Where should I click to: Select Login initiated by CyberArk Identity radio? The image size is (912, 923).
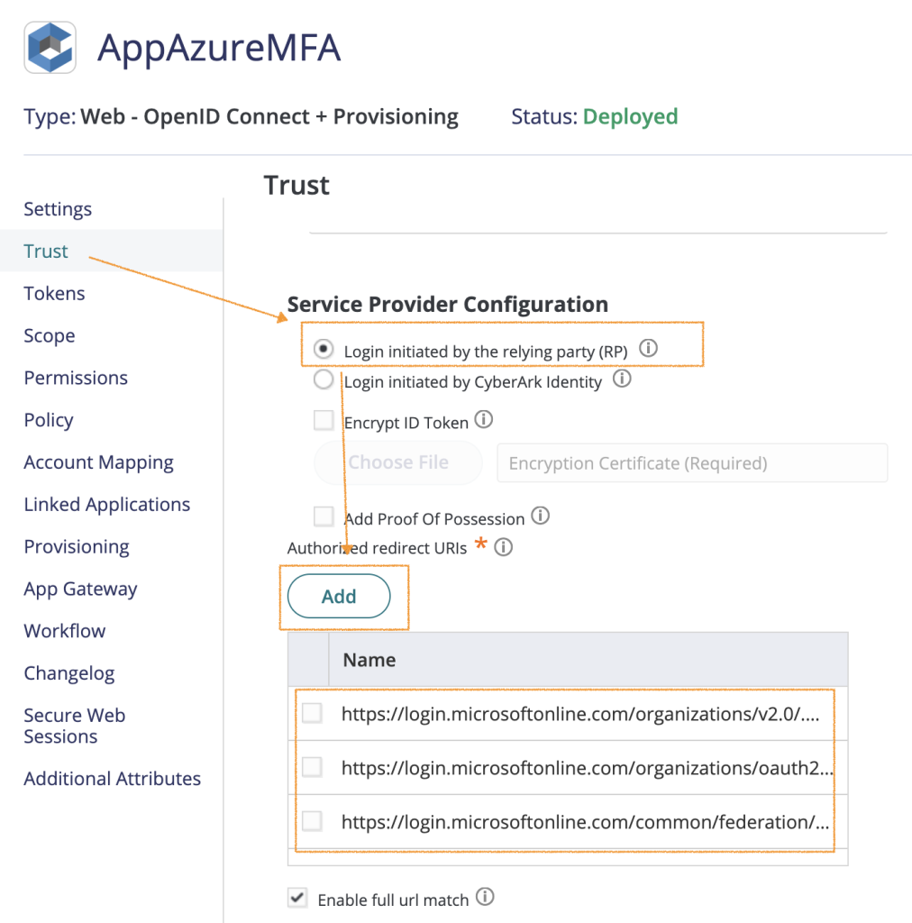coord(323,380)
